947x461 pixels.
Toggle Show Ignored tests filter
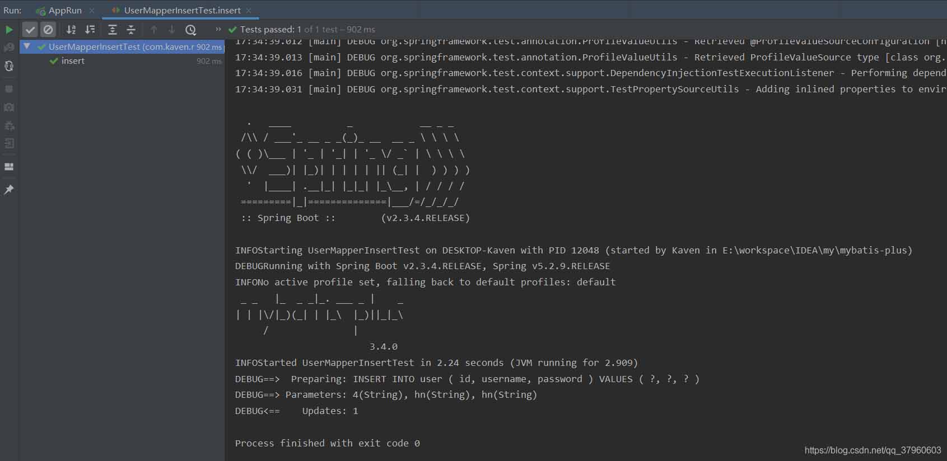tap(48, 30)
